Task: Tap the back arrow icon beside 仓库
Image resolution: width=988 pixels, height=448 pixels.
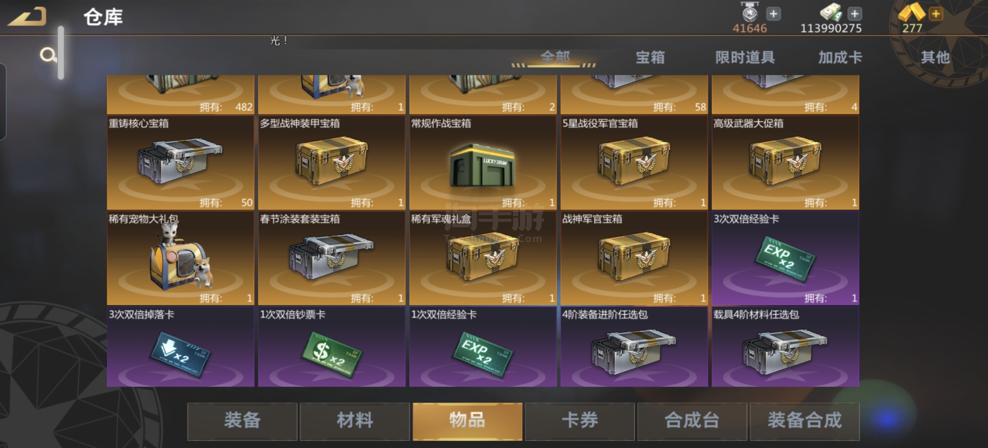Action: [27, 17]
